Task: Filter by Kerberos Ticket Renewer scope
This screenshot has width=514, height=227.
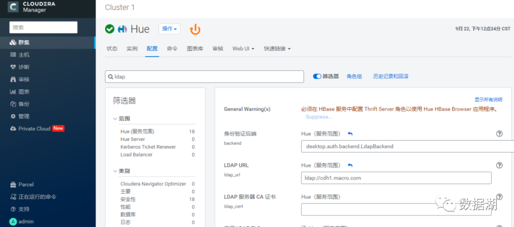Action: tap(148, 147)
